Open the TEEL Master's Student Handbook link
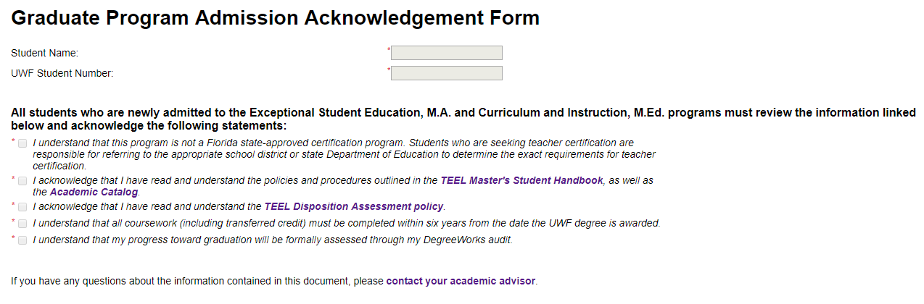The height and width of the screenshot is (304, 924). tap(521, 180)
